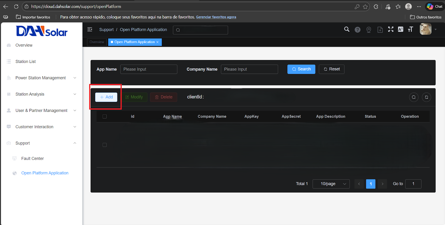
Task: Check the select-all checkbox in table header
Action: click(105, 116)
